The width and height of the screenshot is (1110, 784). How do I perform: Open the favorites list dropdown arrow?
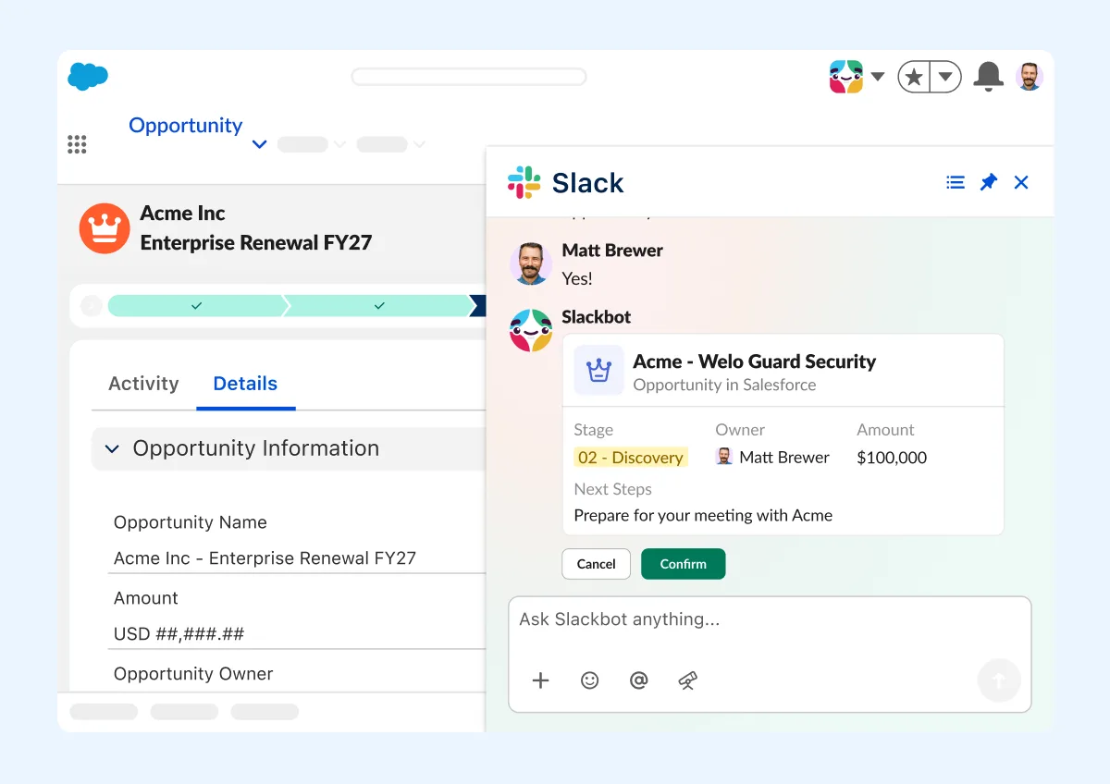(x=945, y=77)
